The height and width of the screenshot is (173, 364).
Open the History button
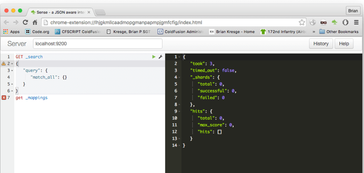coord(321,44)
